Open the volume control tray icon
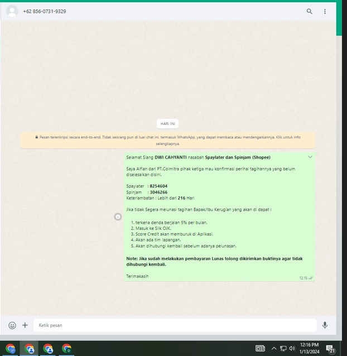This screenshot has height=356, width=347. (x=292, y=348)
